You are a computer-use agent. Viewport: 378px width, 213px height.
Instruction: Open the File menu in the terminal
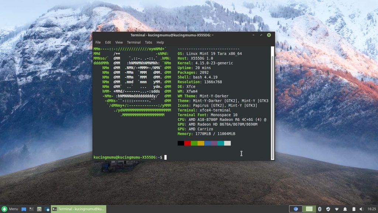pyautogui.click(x=98, y=42)
